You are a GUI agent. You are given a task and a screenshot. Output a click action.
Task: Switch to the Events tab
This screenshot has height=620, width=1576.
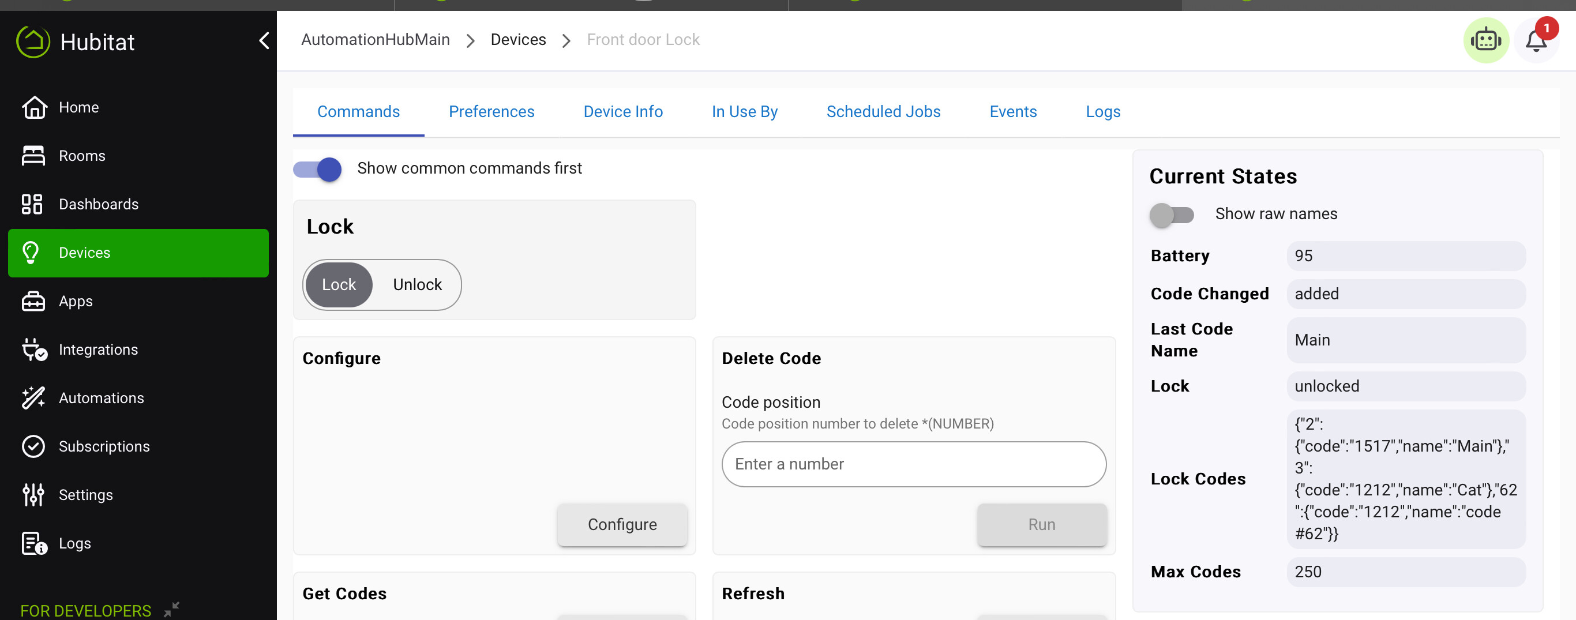coord(1013,111)
